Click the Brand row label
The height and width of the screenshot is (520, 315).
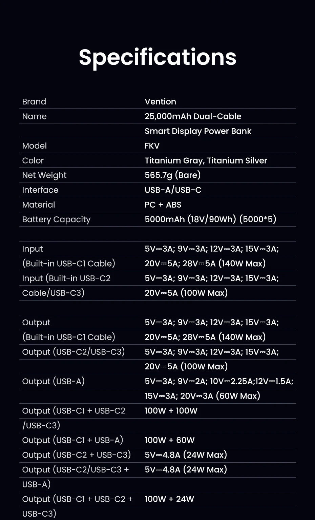(34, 102)
